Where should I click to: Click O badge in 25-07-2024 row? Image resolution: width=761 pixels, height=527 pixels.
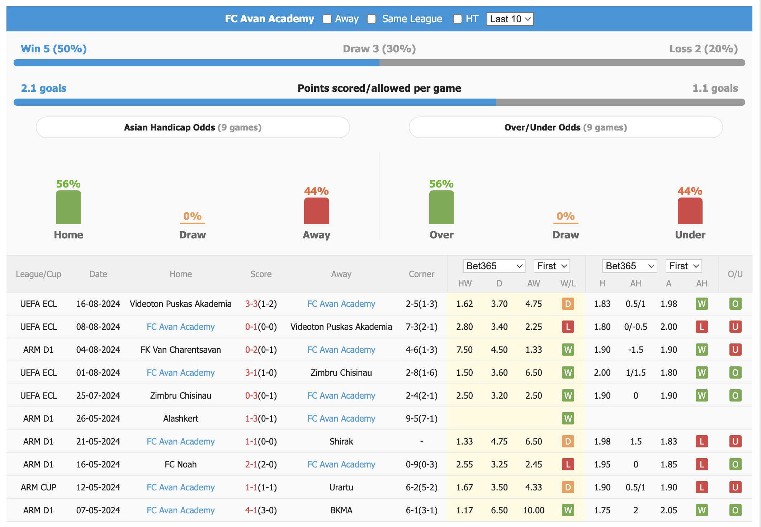point(735,395)
